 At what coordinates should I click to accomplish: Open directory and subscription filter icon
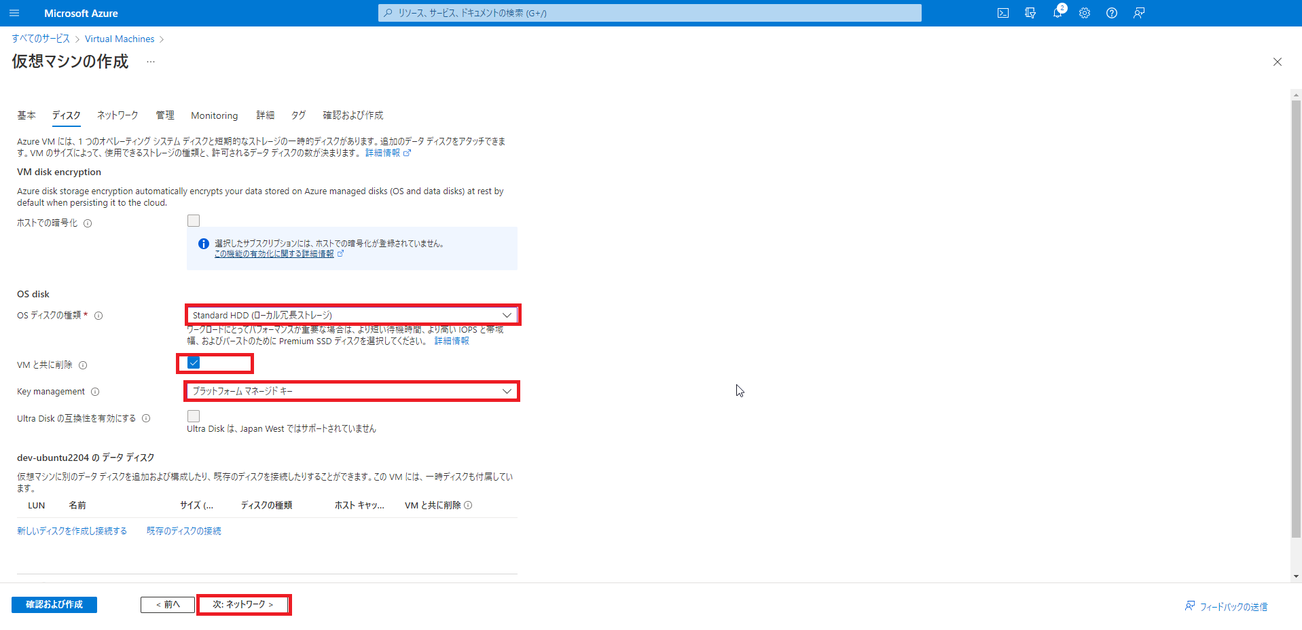click(1030, 13)
